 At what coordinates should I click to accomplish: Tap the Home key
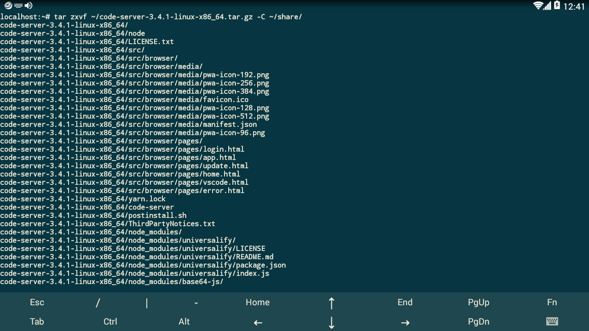click(258, 302)
